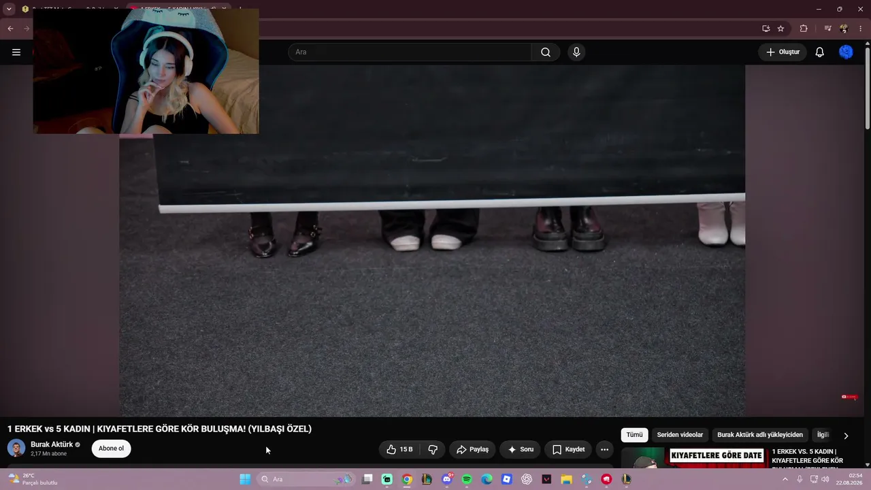The width and height of the screenshot is (871, 490).
Task: Save the video with Kaydet
Action: tap(568, 449)
